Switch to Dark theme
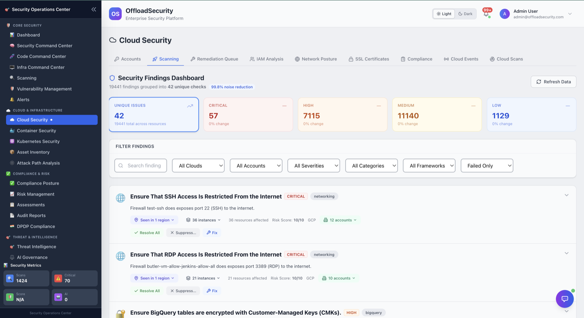The width and height of the screenshot is (584, 318). point(465,14)
